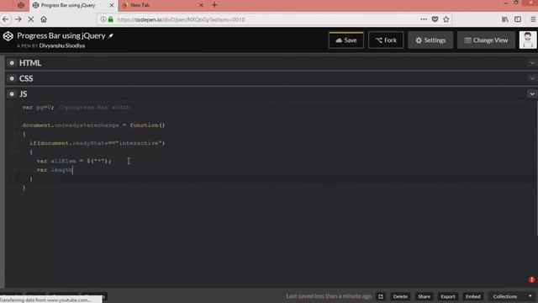Viewport: 538px width, 303px height.
Task: Click the code line var length
Action: pos(55,170)
